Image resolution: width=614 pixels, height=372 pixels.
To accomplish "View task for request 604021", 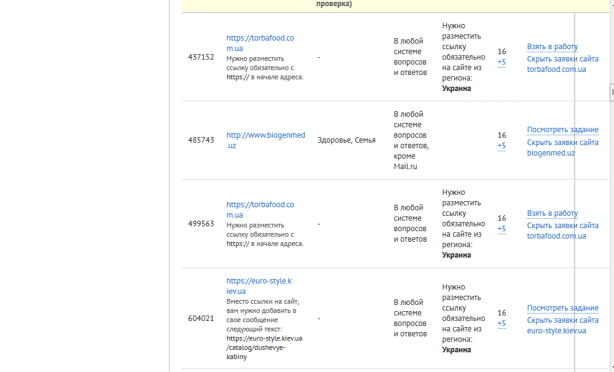I will click(x=562, y=308).
